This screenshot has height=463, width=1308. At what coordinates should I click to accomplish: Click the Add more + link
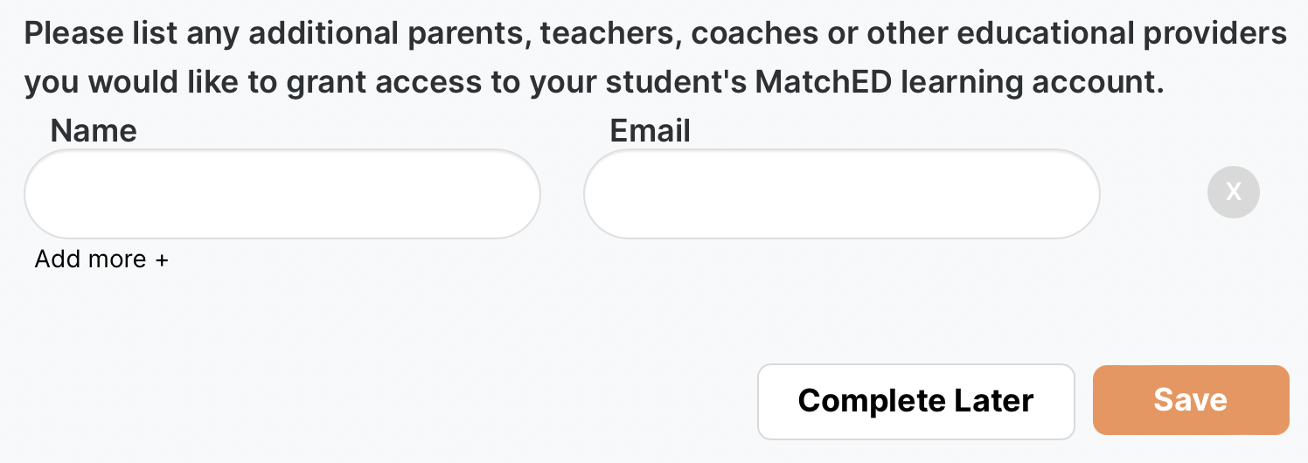click(x=101, y=259)
